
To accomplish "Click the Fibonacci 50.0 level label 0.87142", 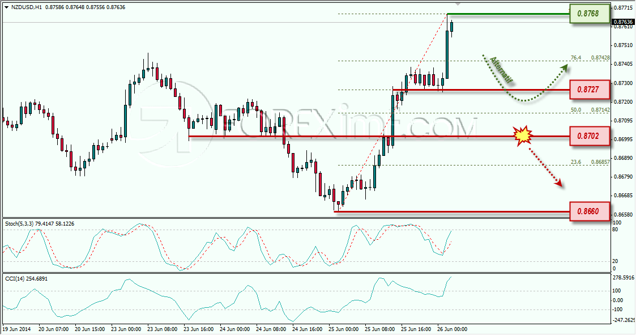I will click(600, 110).
